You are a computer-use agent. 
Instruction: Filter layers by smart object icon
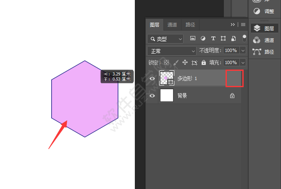click(x=233, y=39)
